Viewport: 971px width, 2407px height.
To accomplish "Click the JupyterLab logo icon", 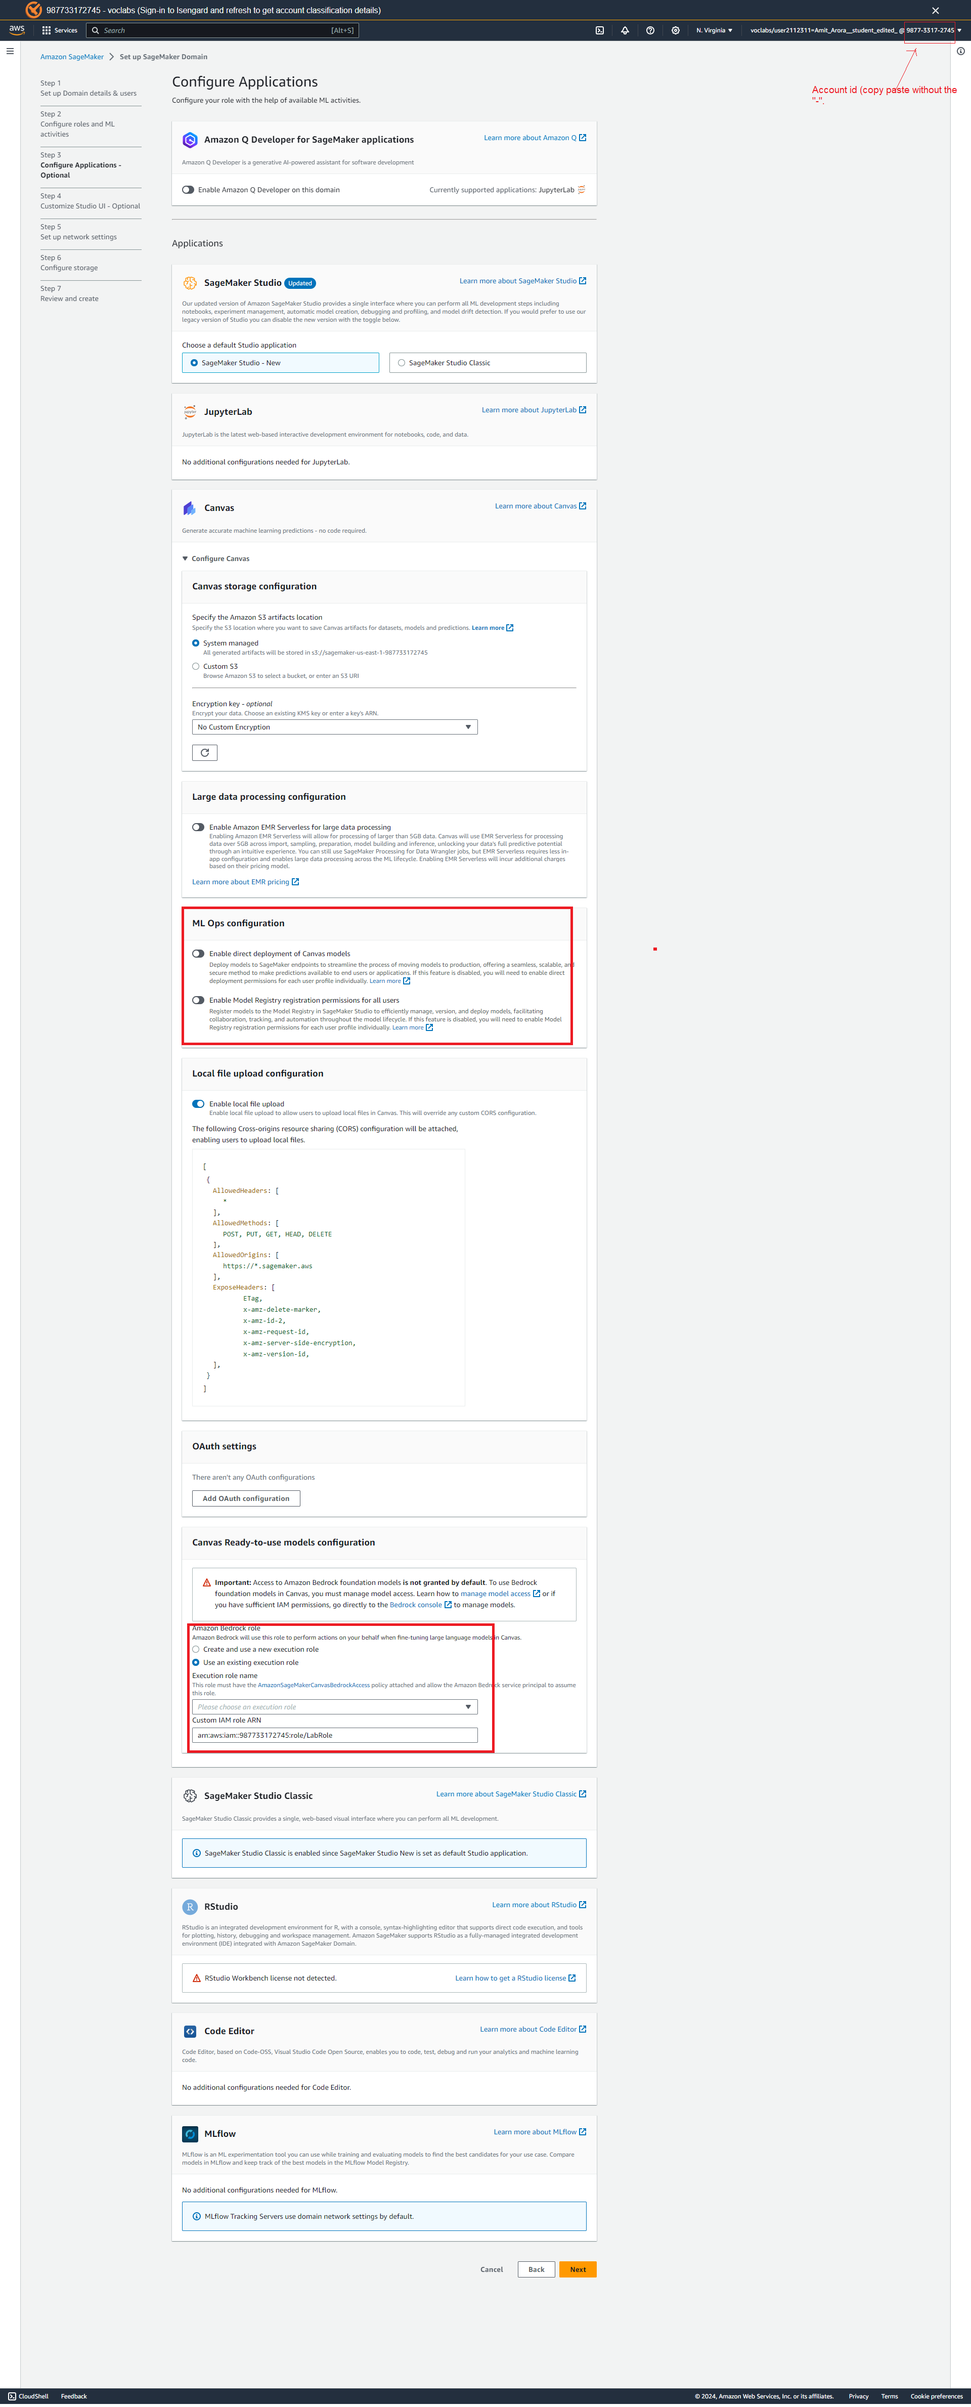I will point(190,411).
